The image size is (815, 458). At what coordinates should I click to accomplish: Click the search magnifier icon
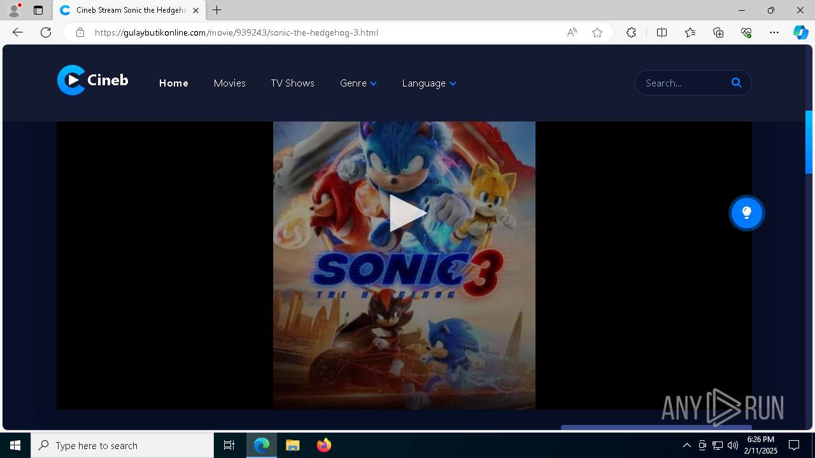click(736, 83)
